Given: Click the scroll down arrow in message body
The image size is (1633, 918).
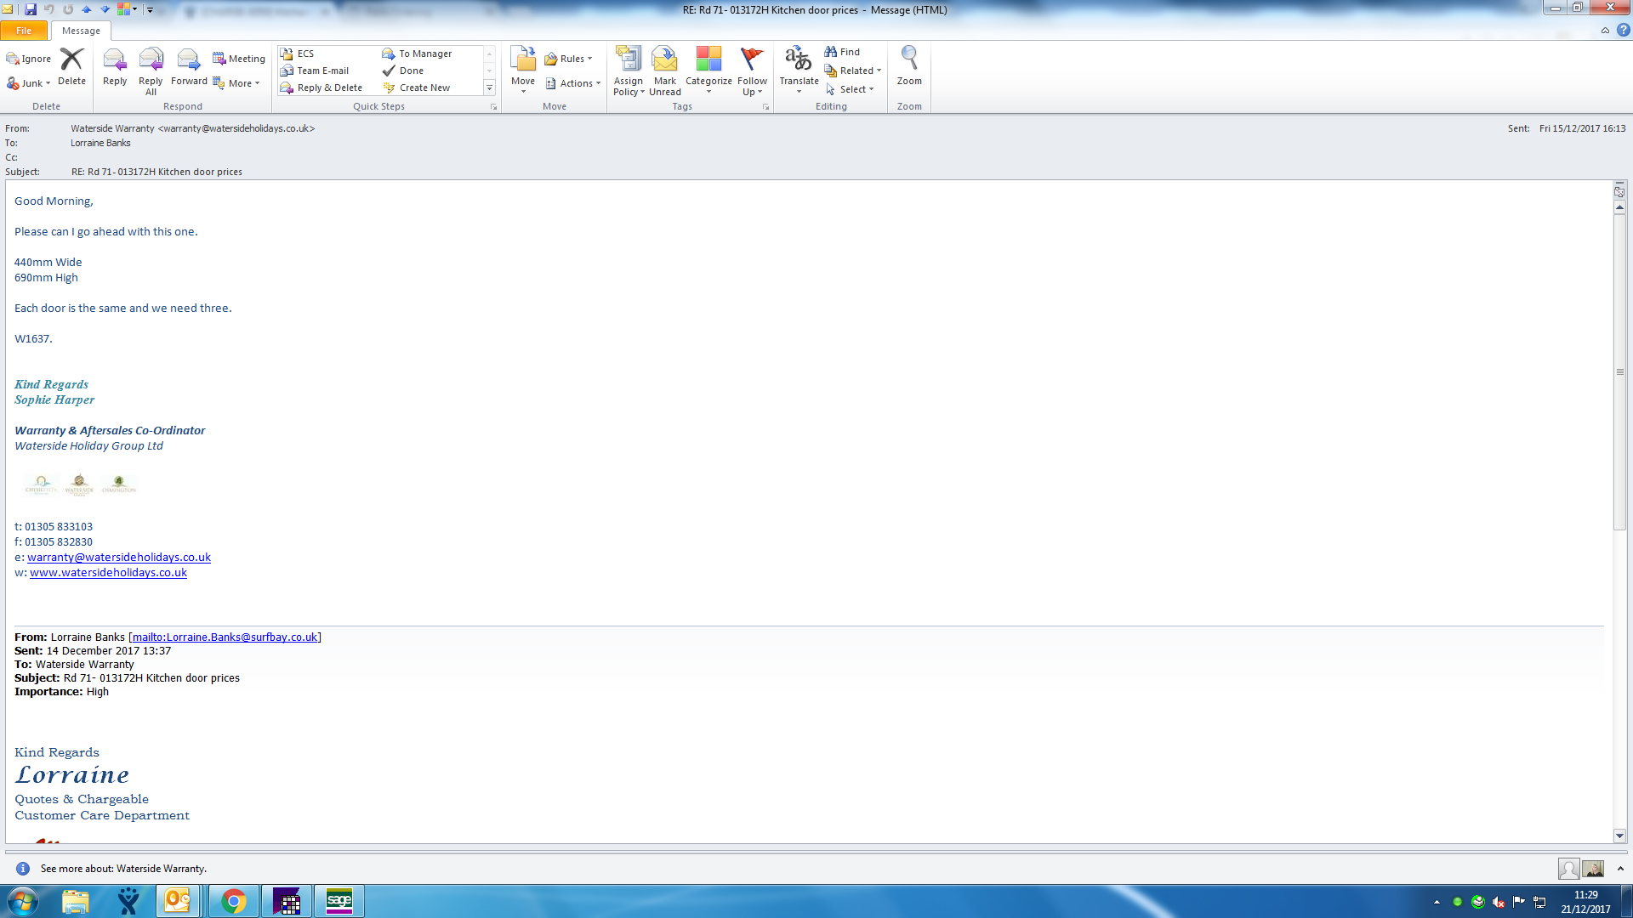Looking at the screenshot, I should [1619, 836].
